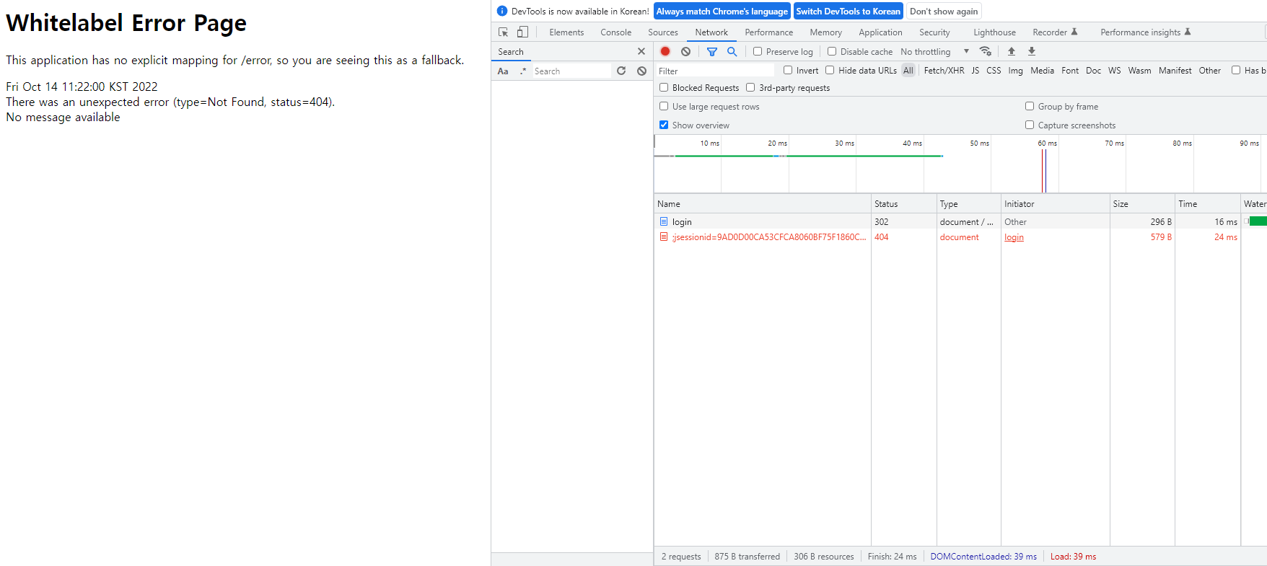This screenshot has width=1267, height=566.
Task: Click Always match Chrome's language button
Action: (722, 12)
